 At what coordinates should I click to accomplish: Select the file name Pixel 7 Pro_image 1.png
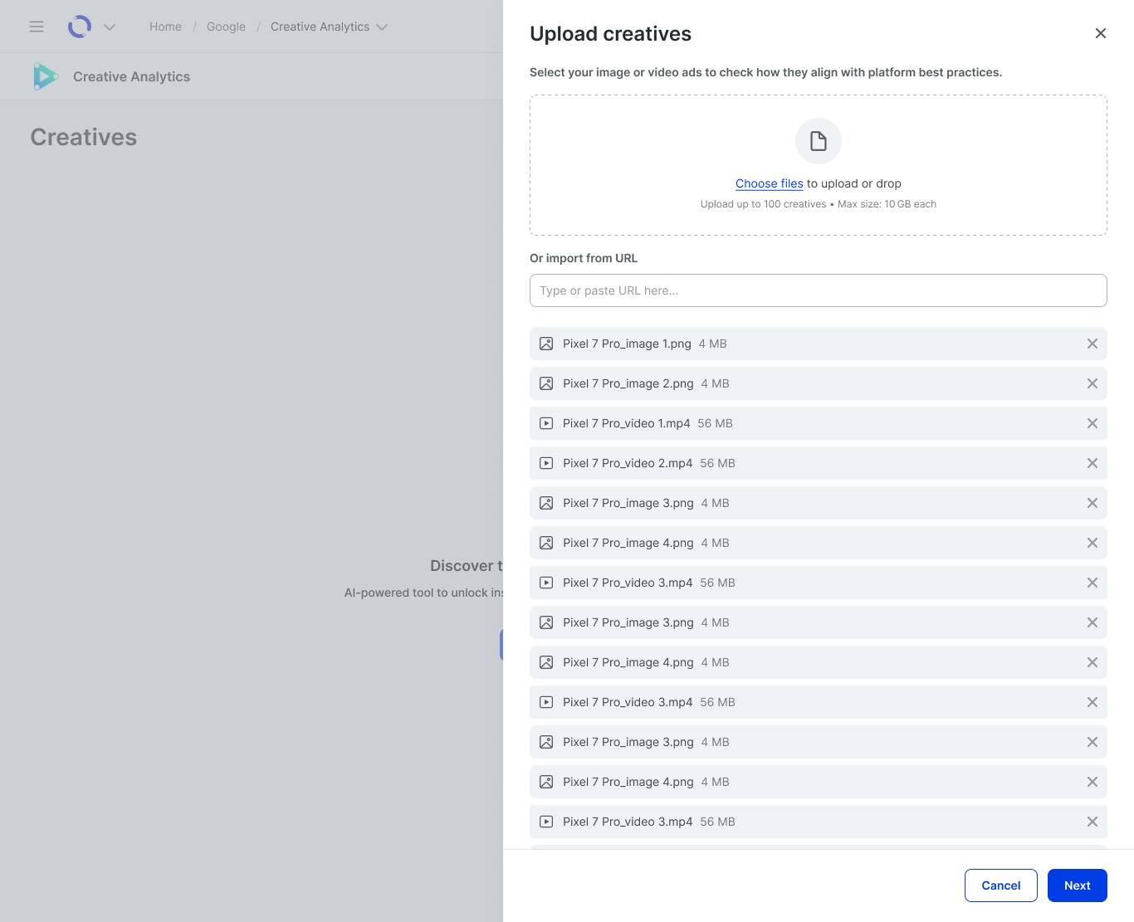[627, 344]
